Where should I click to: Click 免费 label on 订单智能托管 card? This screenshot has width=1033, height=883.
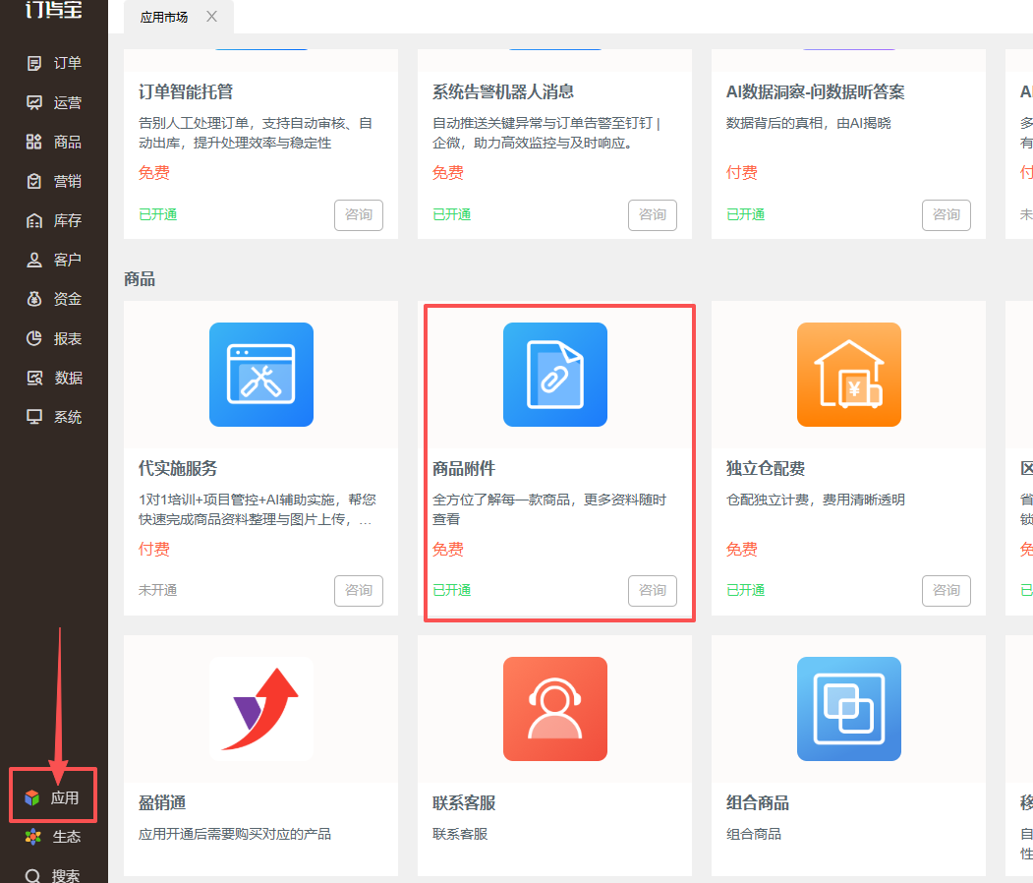(154, 173)
